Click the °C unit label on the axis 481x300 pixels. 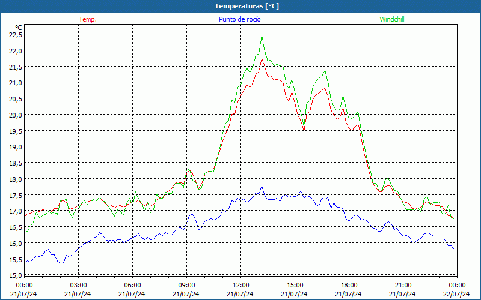(19, 28)
